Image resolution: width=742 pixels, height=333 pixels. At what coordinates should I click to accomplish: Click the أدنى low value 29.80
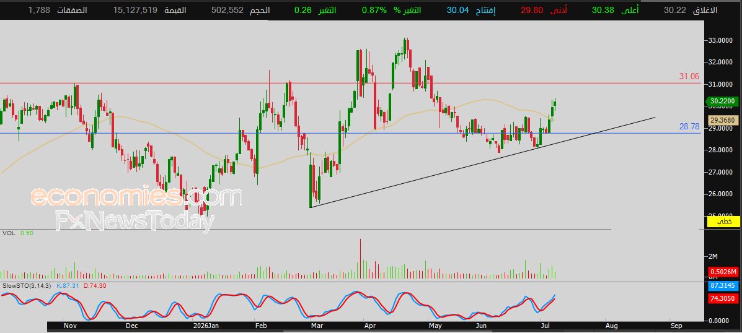532,10
